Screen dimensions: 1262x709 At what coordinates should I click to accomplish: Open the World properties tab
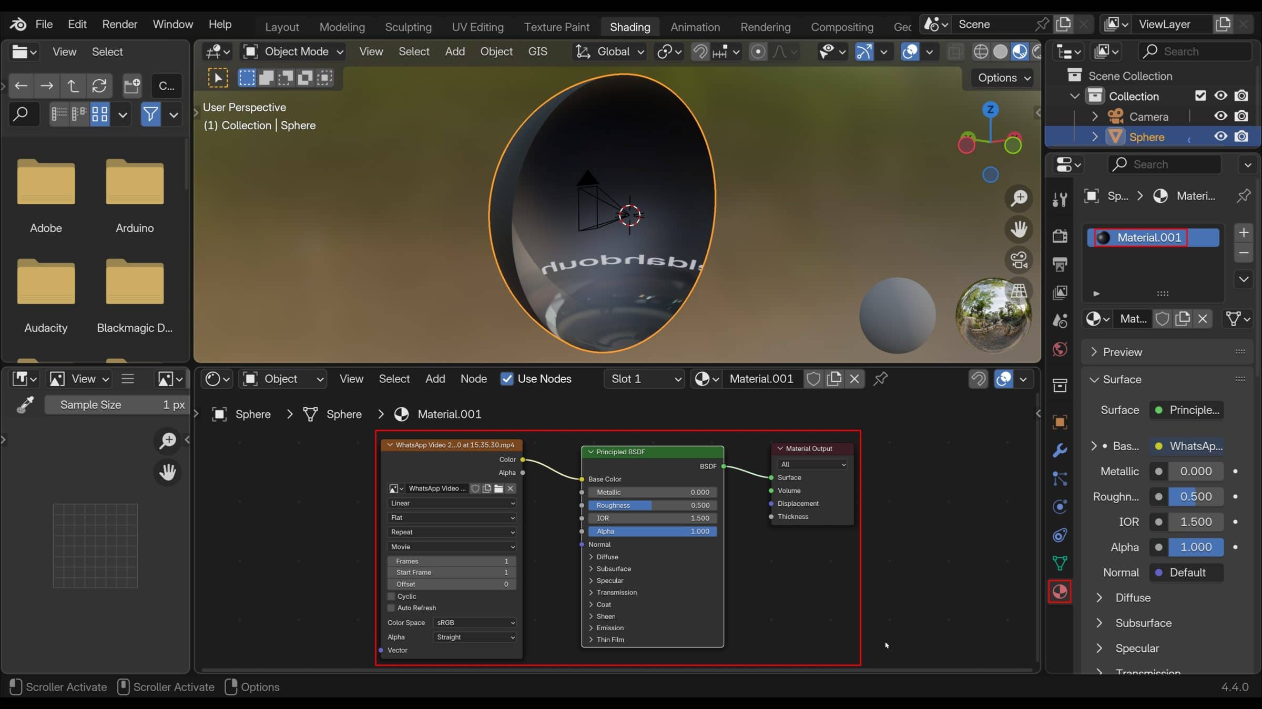1060,349
